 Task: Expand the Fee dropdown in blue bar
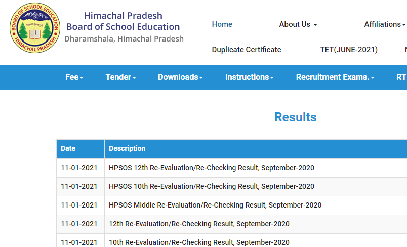tap(74, 77)
